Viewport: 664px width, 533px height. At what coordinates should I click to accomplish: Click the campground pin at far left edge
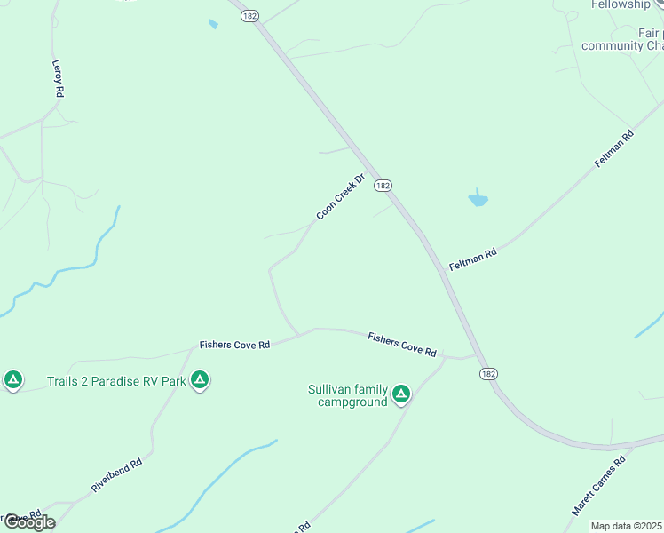click(x=13, y=380)
